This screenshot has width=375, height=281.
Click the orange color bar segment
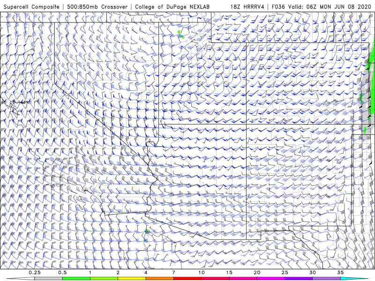pyautogui.click(x=159, y=279)
